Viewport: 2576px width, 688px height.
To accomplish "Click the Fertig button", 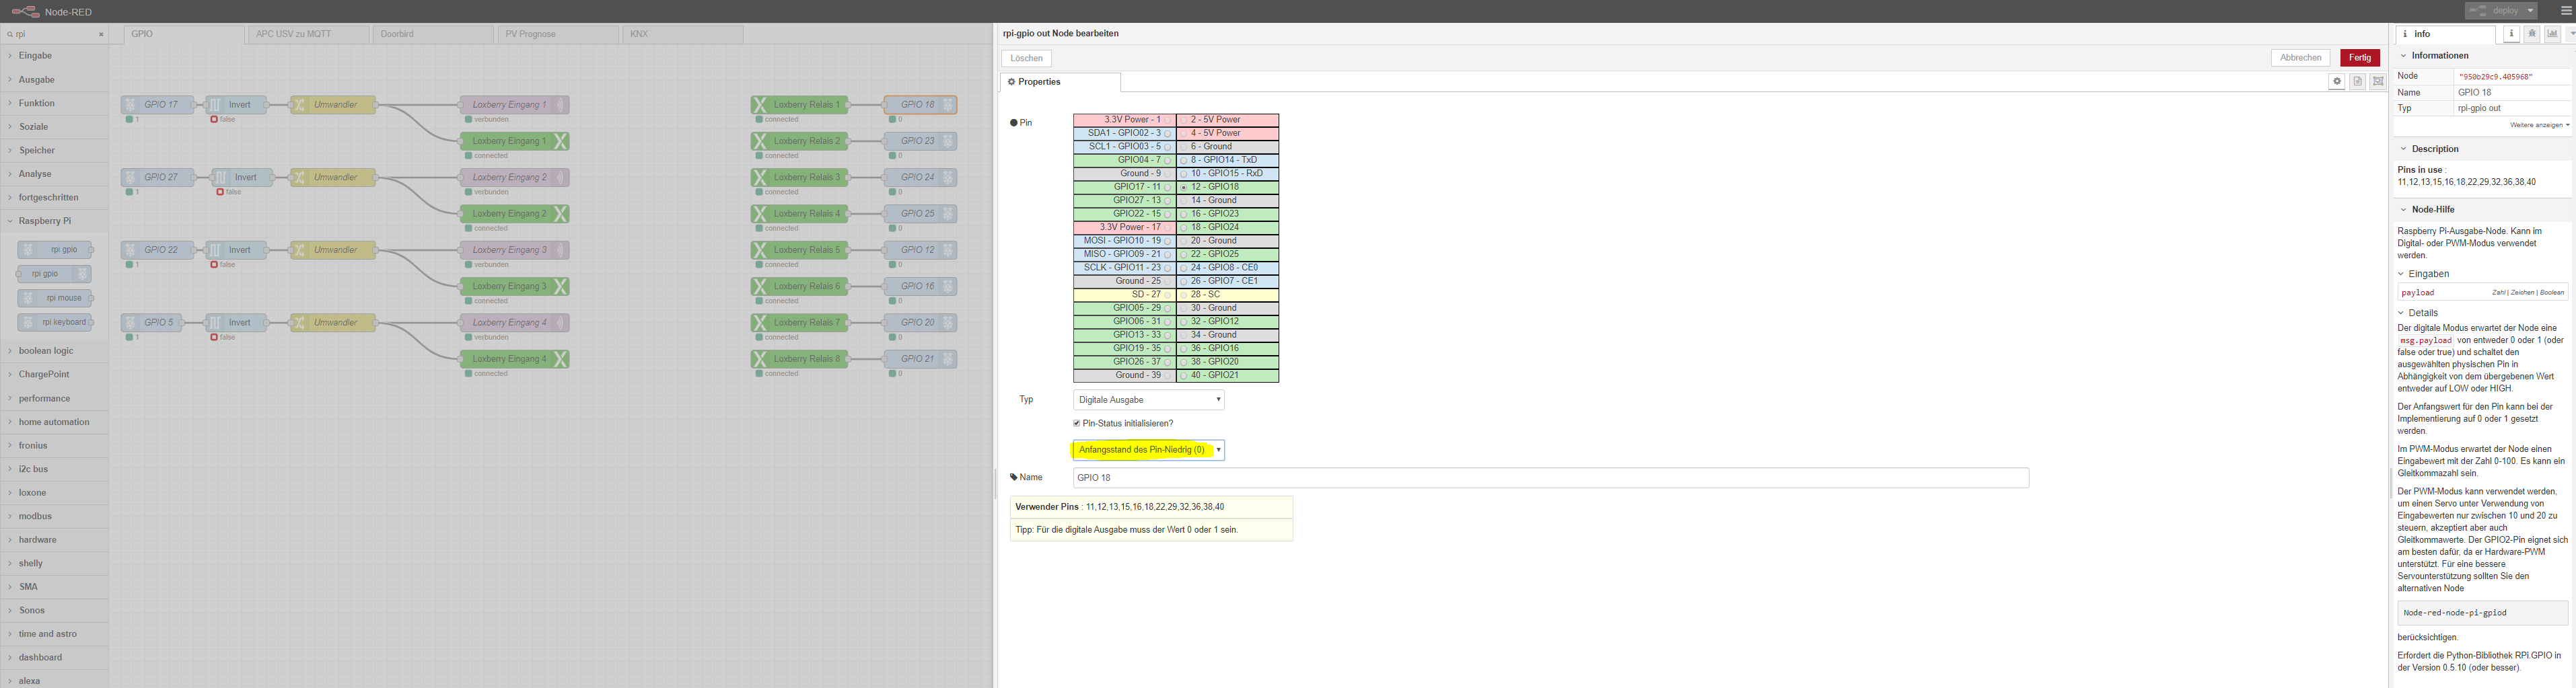I will [2360, 58].
